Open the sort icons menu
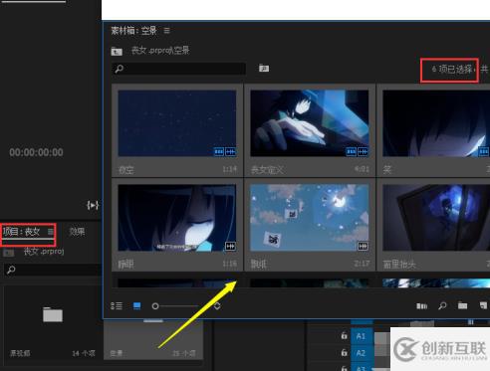The height and width of the screenshot is (371, 490). [217, 305]
